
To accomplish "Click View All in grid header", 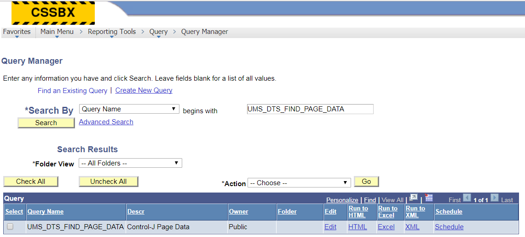I will [392, 200].
